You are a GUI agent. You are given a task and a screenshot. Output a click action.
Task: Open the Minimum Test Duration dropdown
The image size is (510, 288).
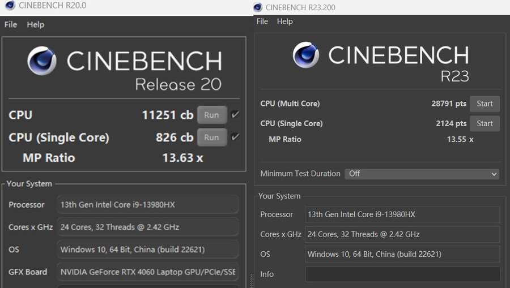click(x=422, y=174)
